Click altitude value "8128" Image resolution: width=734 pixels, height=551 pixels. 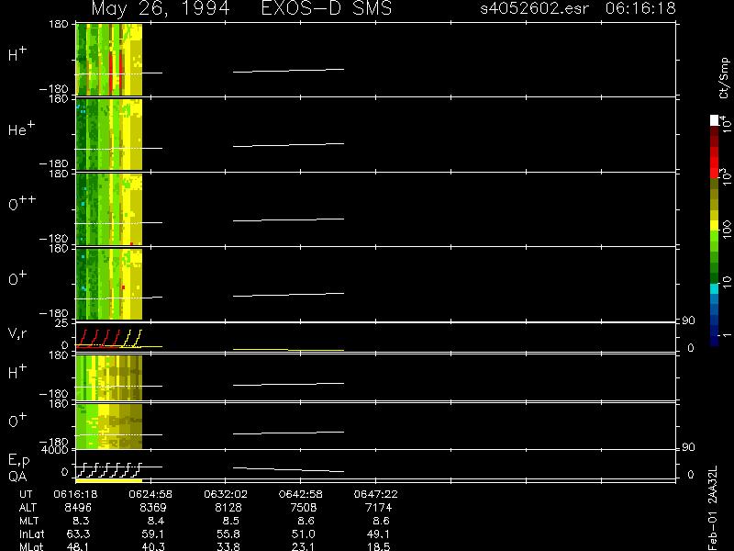tap(228, 508)
